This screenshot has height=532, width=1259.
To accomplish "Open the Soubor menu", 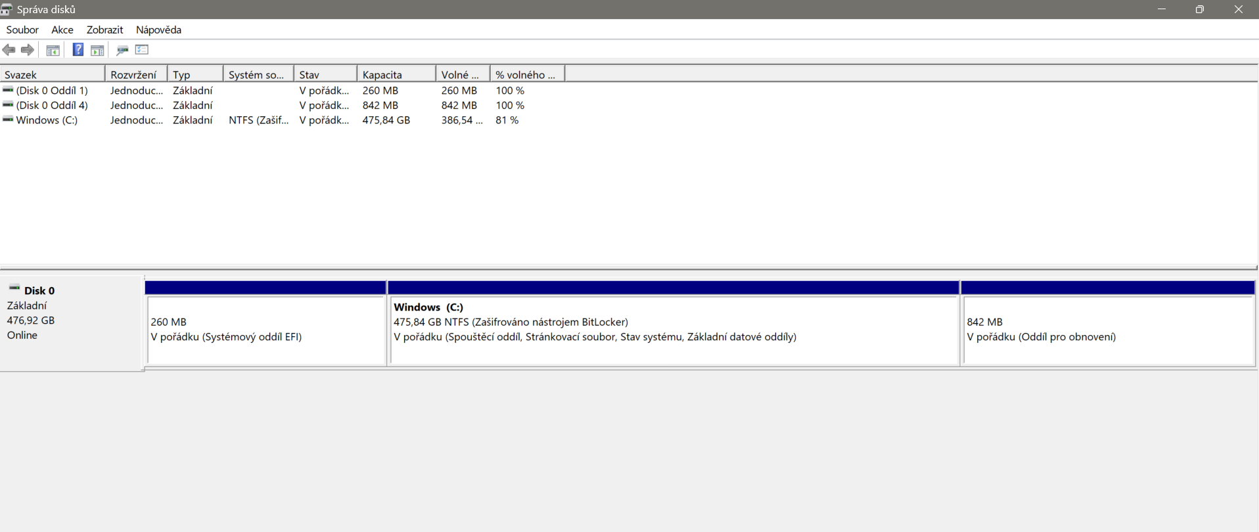I will pyautogui.click(x=22, y=30).
